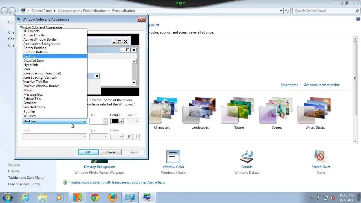Launch Internet Explorer from the taskbar

pos(25,197)
